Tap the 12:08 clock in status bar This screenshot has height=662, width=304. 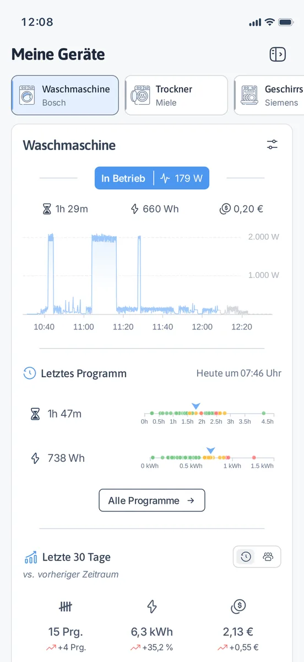point(37,22)
